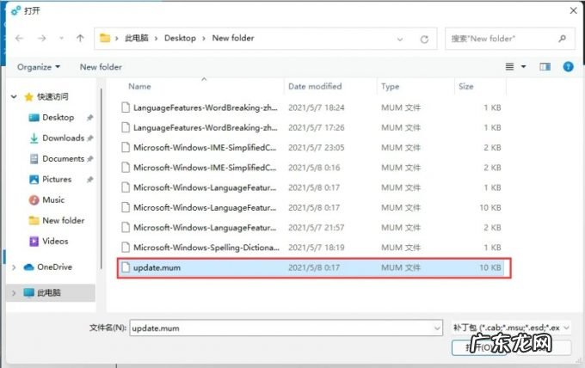This screenshot has height=368, width=585.
Task: Click the 打开 title bar app icon
Action: point(16,10)
